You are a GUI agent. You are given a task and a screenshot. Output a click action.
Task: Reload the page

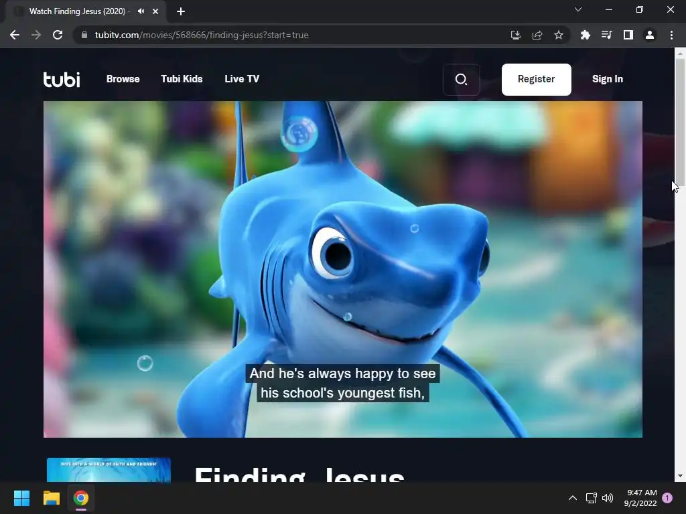(x=58, y=35)
